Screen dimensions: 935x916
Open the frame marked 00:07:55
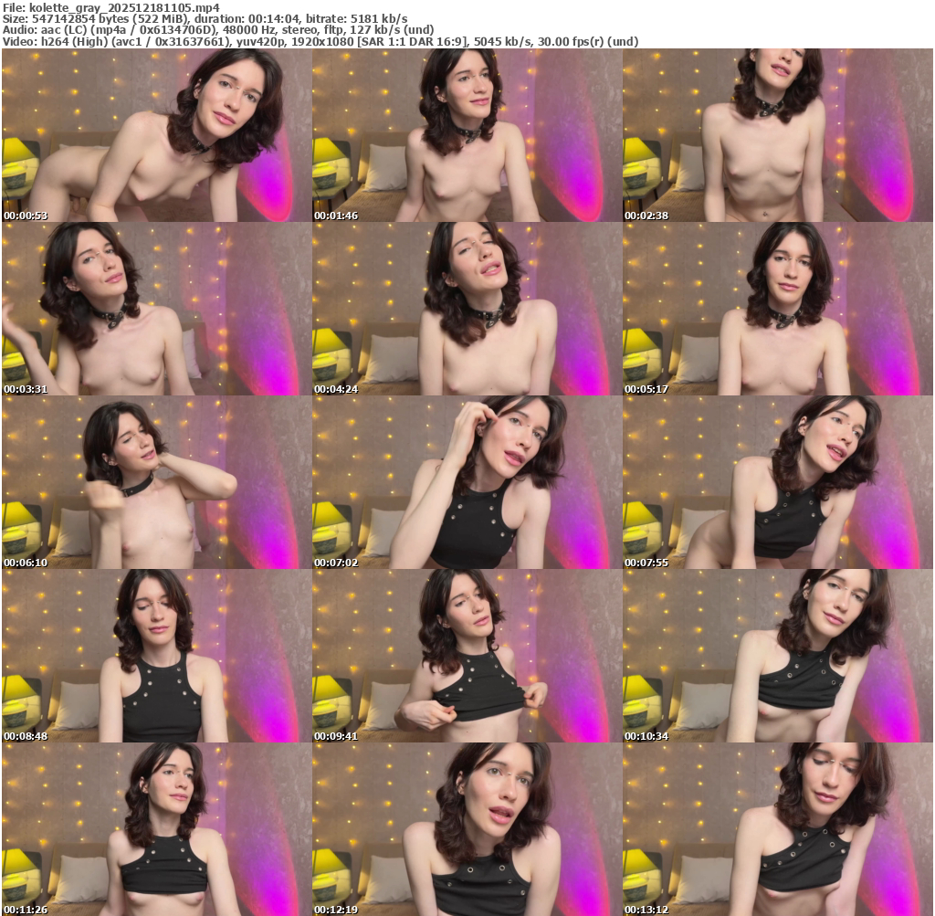pyautogui.click(x=777, y=482)
